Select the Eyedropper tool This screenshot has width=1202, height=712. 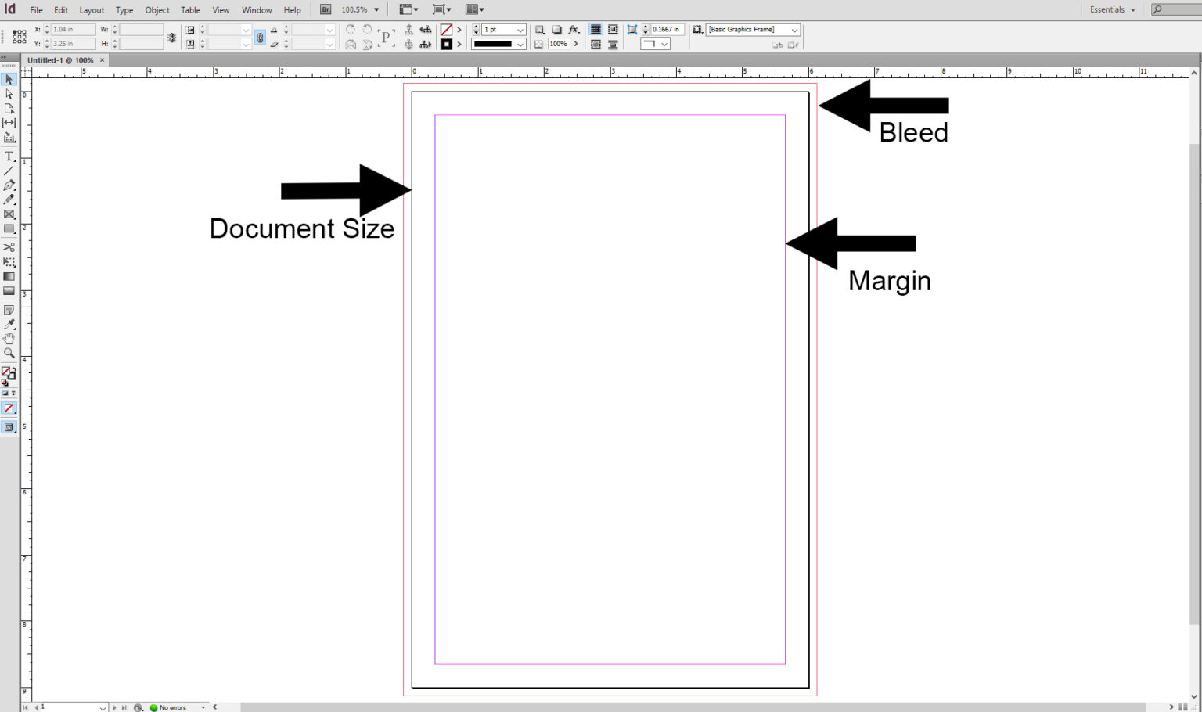click(x=9, y=323)
